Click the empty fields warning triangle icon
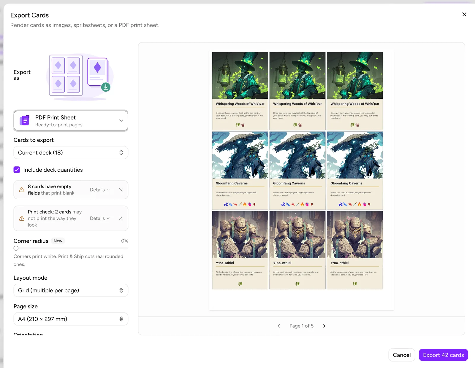This screenshot has height=368, width=475. 22,190
